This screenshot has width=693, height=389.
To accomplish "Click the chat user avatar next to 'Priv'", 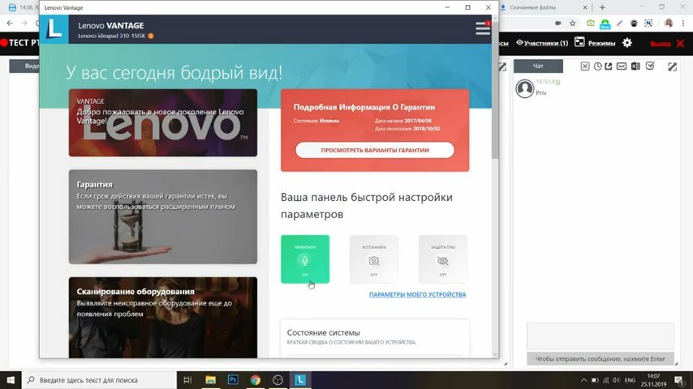I will point(524,88).
